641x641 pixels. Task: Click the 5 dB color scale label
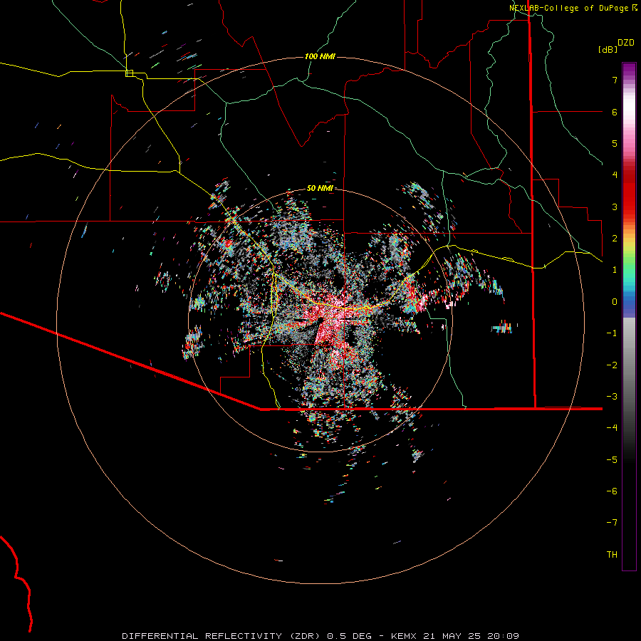click(615, 143)
